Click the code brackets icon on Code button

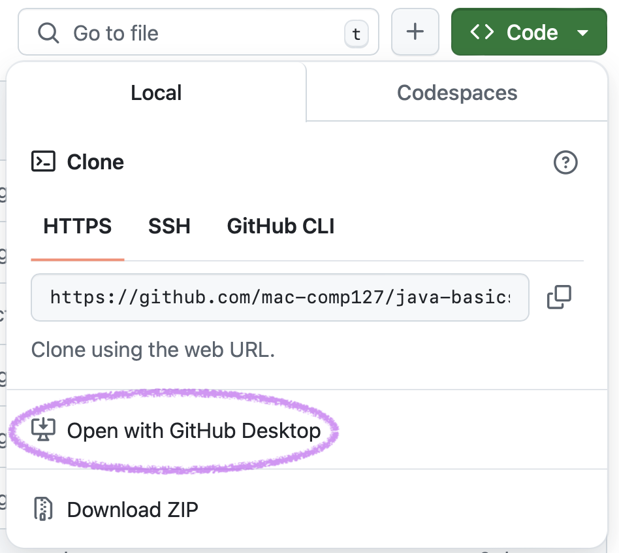pyautogui.click(x=481, y=31)
